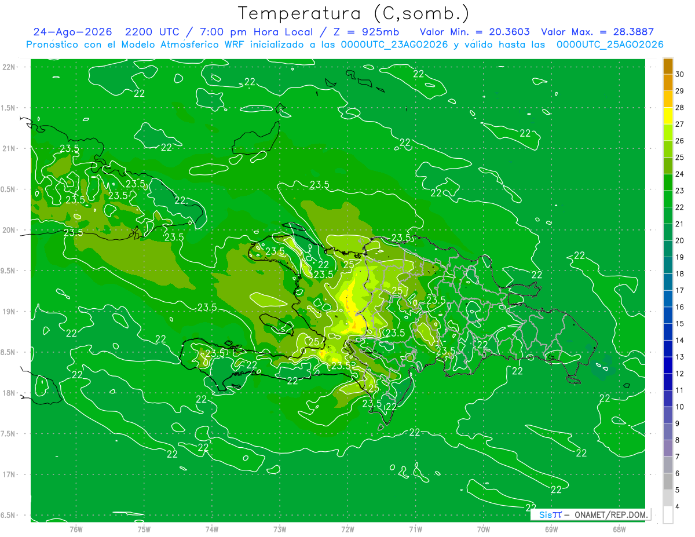Click the gray colorbar band between 5 and 6

click(x=668, y=482)
